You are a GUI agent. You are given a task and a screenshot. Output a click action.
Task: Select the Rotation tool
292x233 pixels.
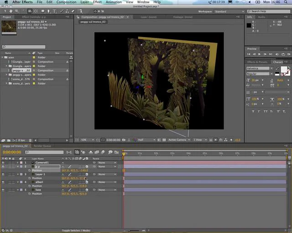coord(24,11)
